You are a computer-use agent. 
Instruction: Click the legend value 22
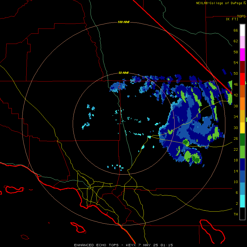point(236,149)
